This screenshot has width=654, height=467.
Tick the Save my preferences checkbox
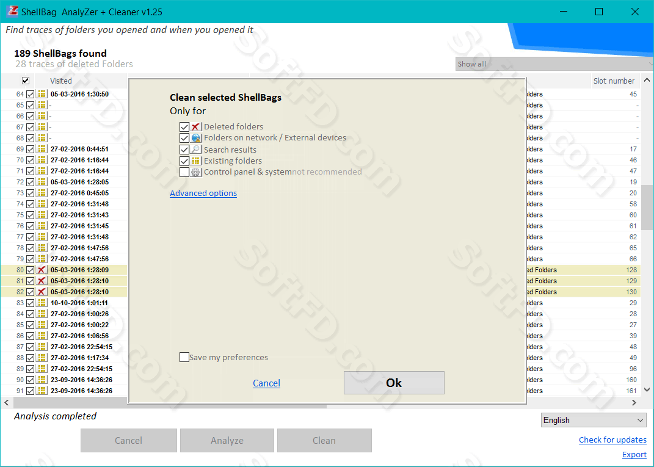pyautogui.click(x=184, y=357)
